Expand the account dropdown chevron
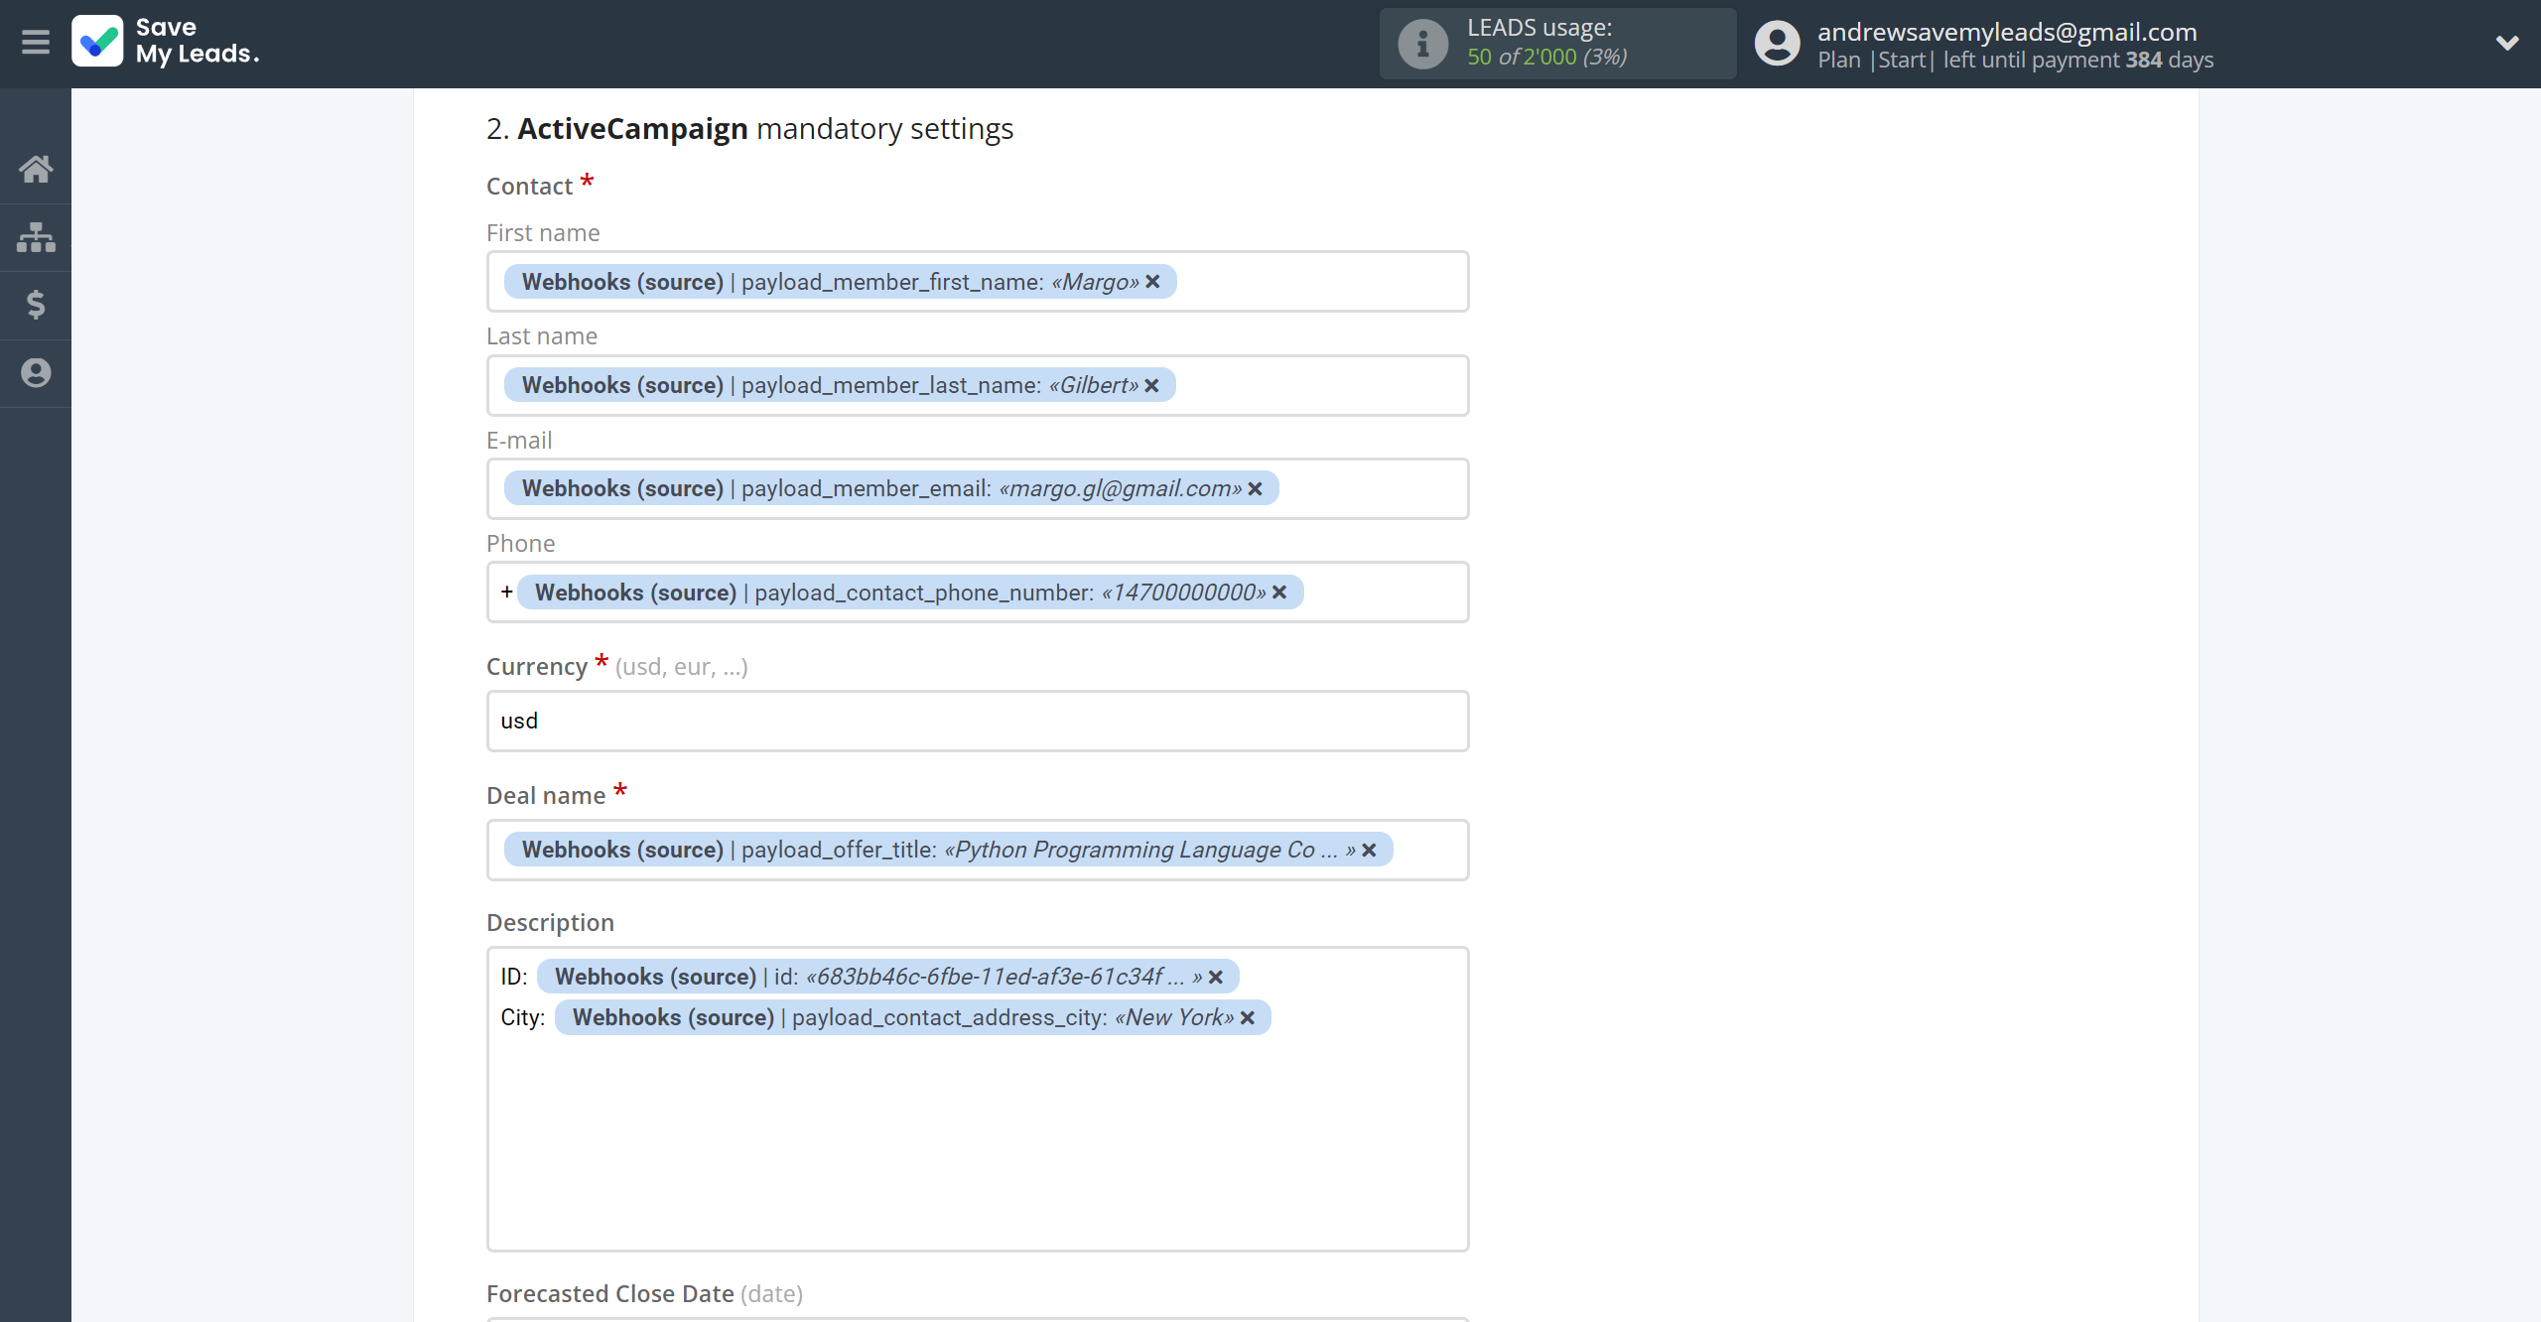The image size is (2541, 1322). [x=2507, y=43]
